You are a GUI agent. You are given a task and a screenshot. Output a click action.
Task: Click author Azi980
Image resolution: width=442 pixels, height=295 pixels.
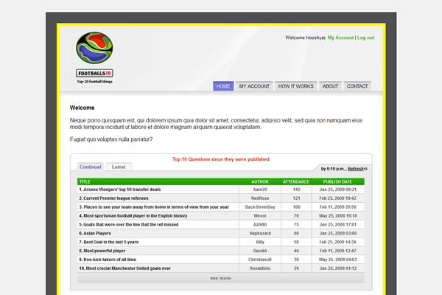pos(260,224)
